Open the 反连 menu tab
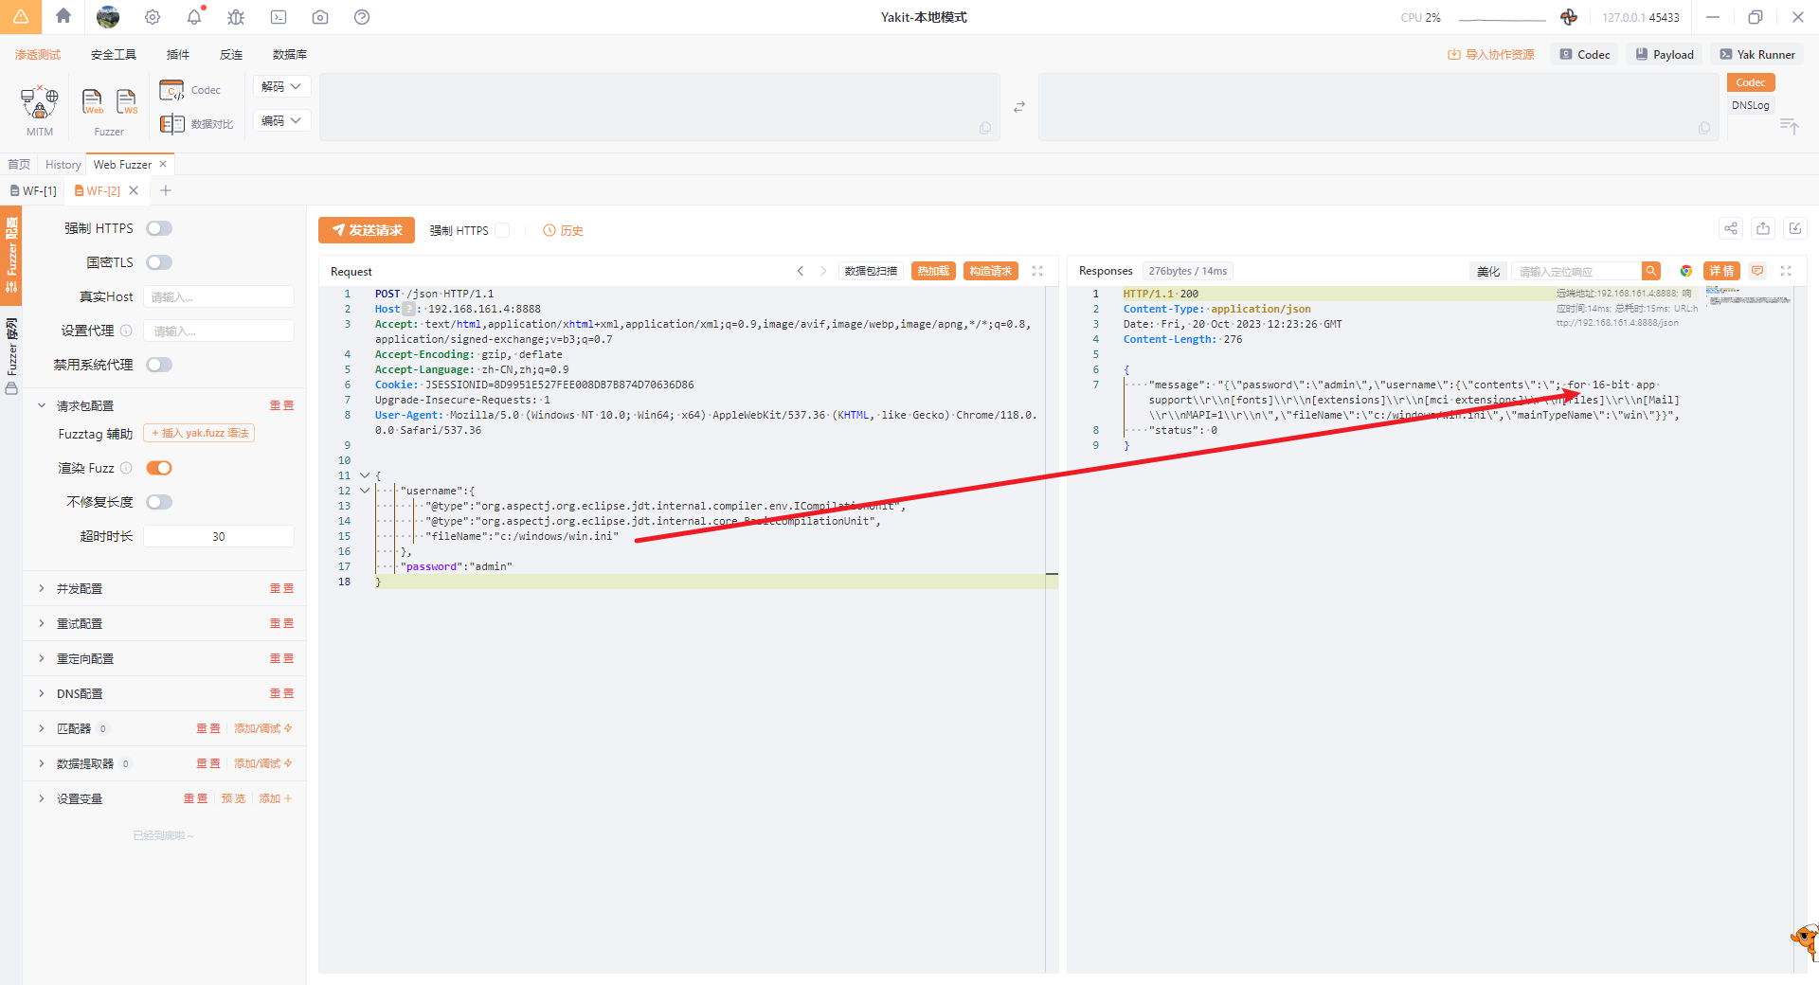The width and height of the screenshot is (1819, 985). tap(231, 55)
